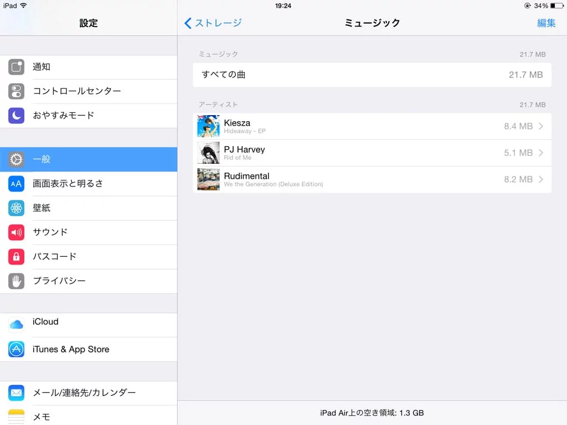The image size is (567, 425).
Task: Tap the iTunes & App Store icon
Action: tap(16, 349)
